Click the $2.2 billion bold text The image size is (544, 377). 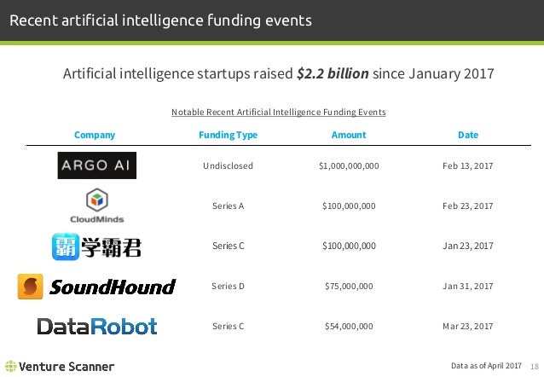(333, 73)
